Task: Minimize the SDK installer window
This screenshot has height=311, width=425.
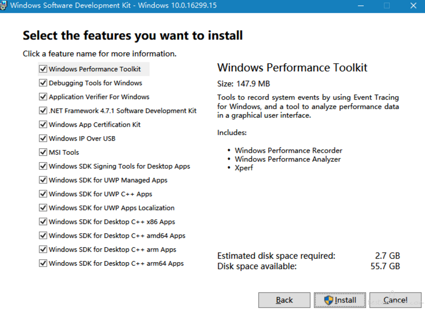Action: pos(361,6)
